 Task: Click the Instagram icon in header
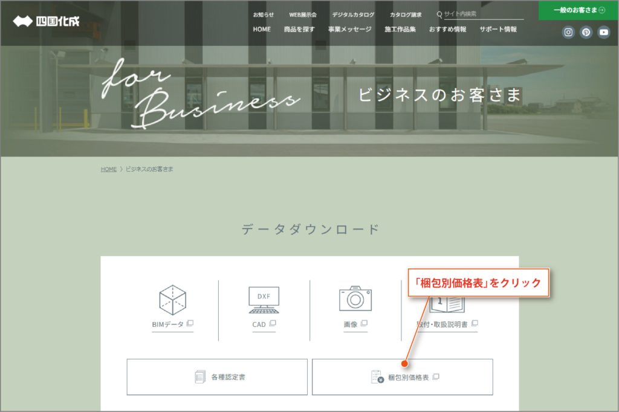pos(568,33)
